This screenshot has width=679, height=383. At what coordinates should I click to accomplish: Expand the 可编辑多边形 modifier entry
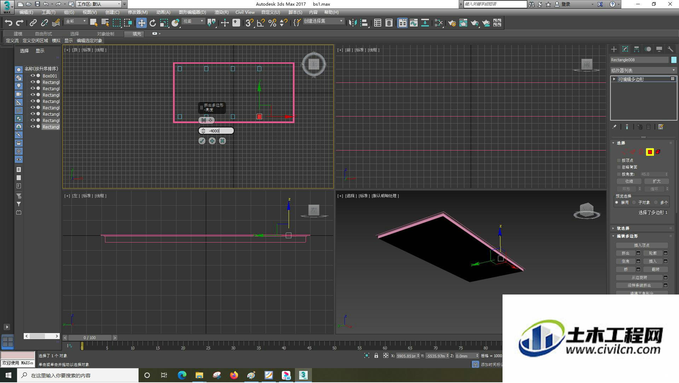point(614,79)
